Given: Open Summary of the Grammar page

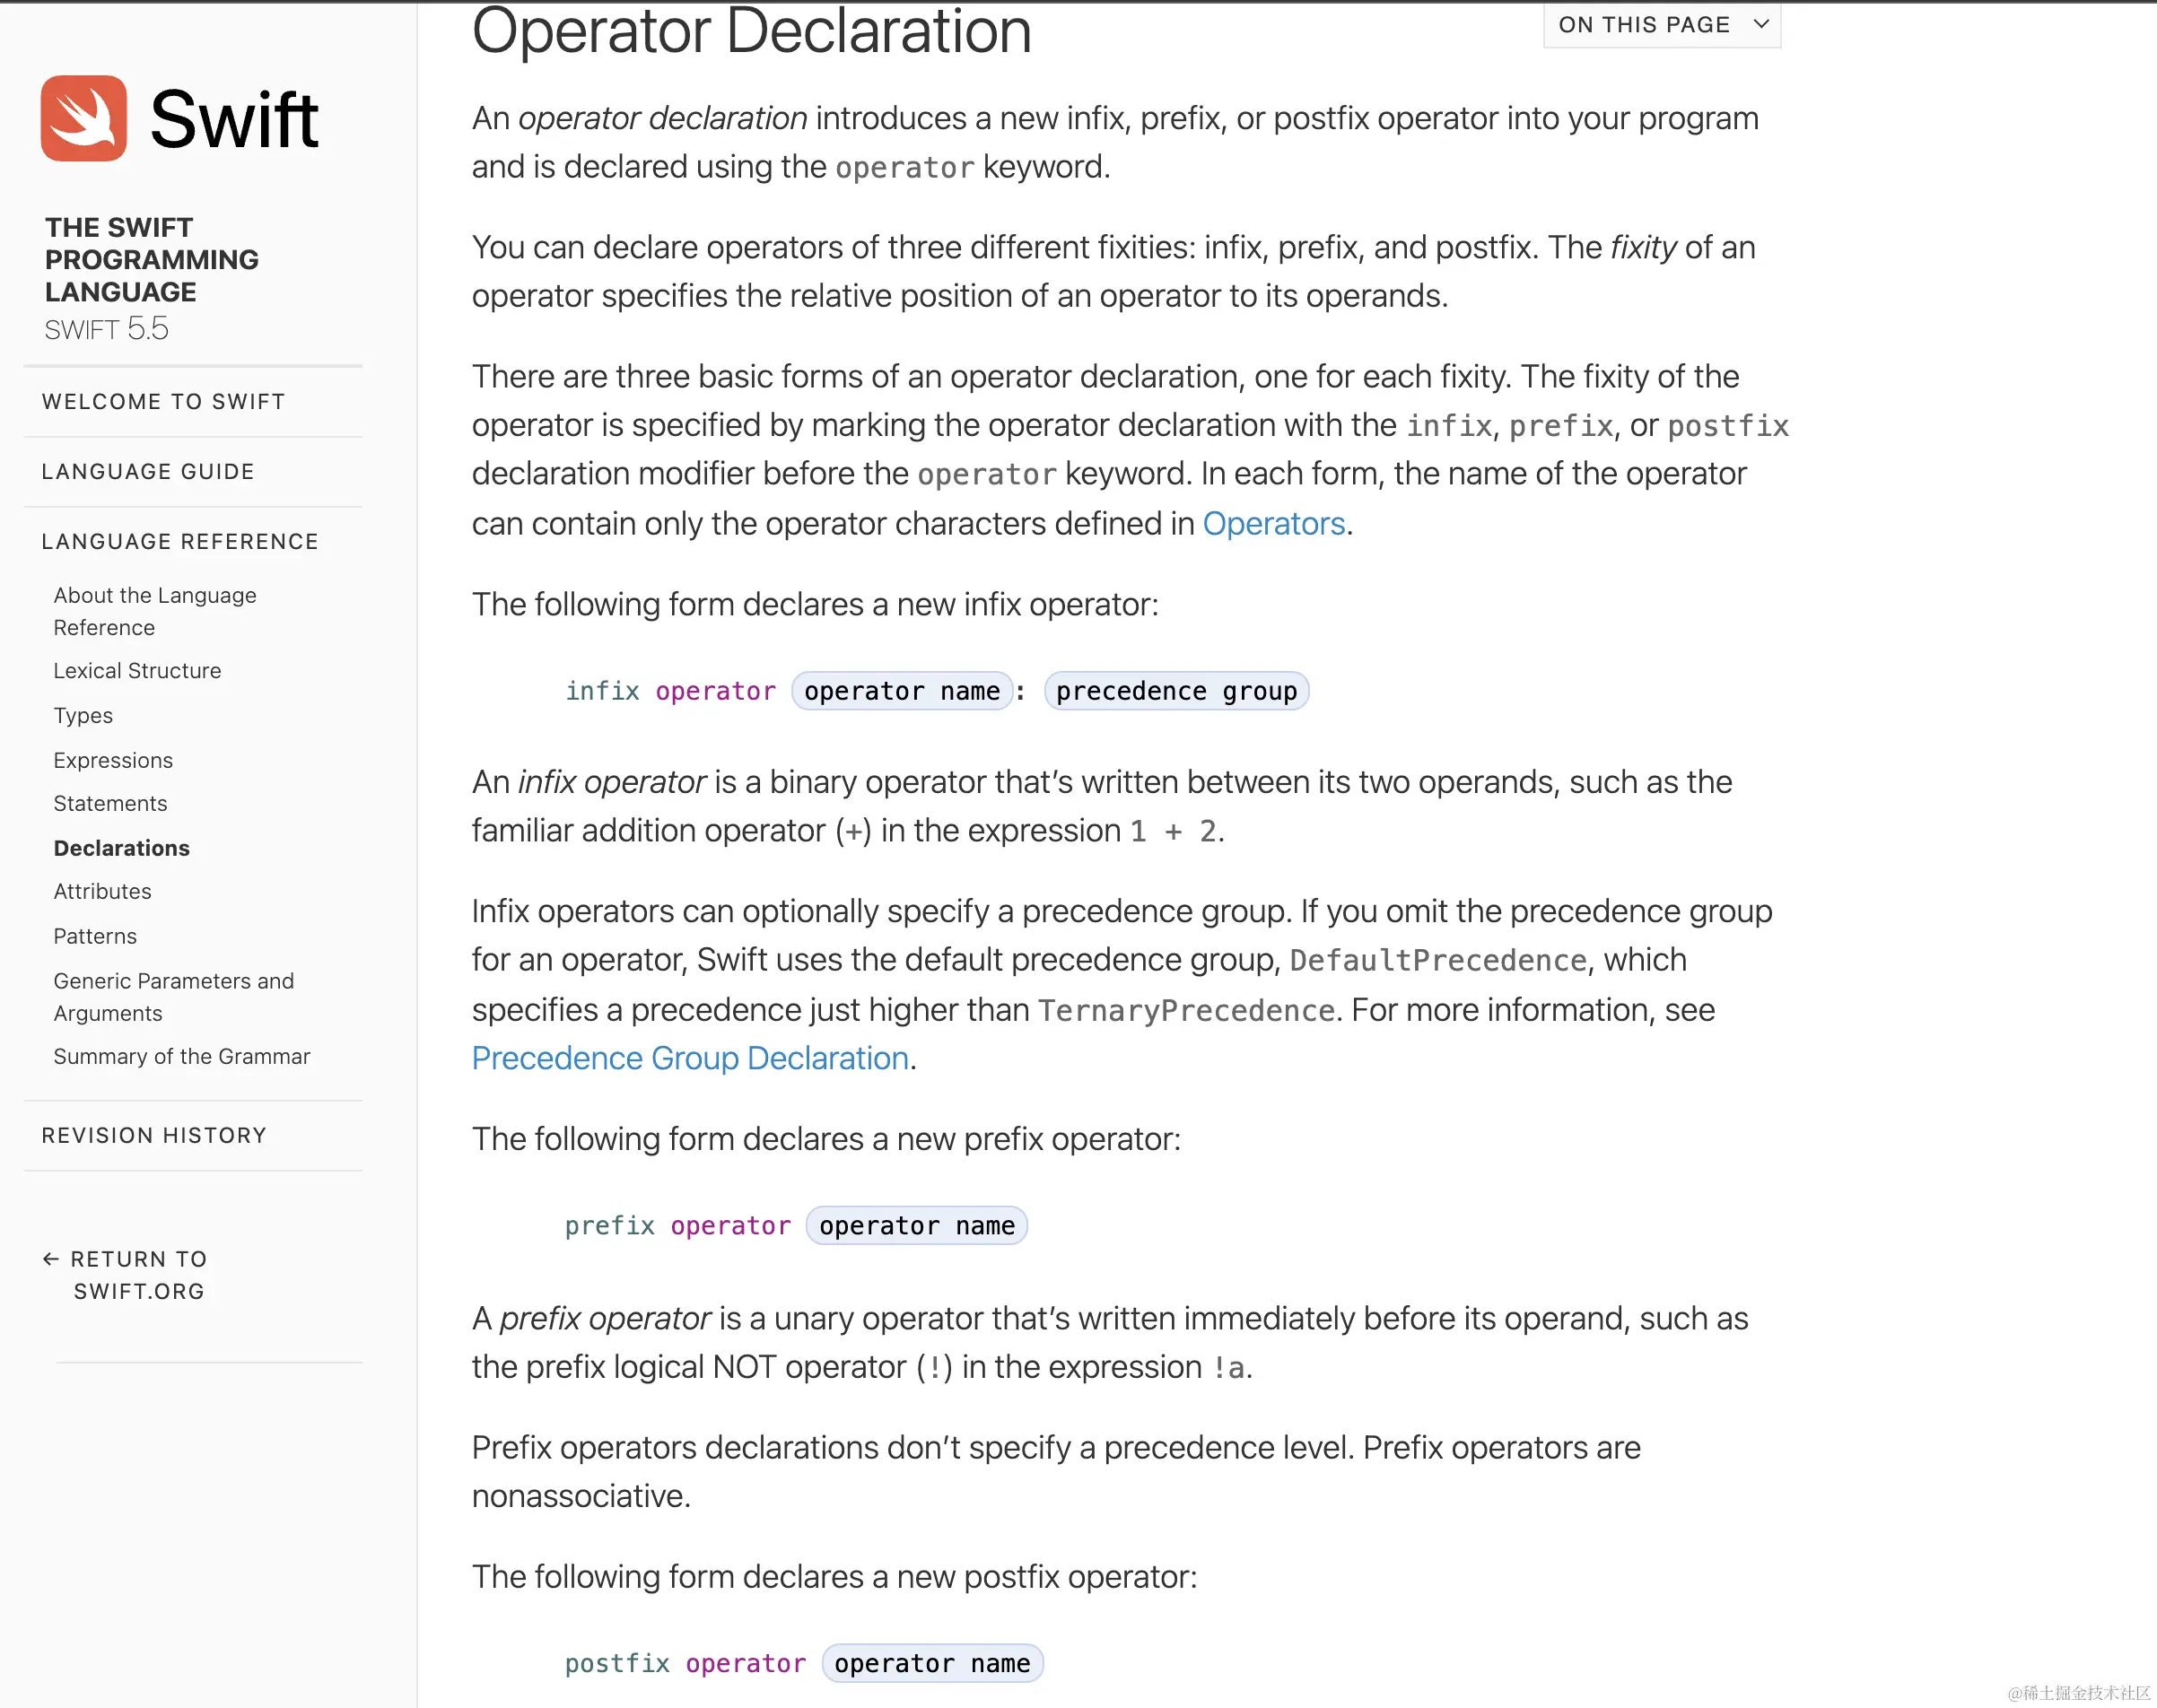Looking at the screenshot, I should (181, 1057).
